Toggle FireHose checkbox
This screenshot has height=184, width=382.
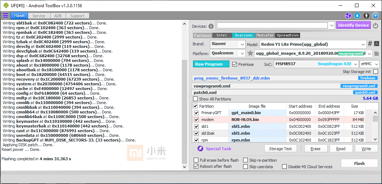pyautogui.click(x=234, y=64)
